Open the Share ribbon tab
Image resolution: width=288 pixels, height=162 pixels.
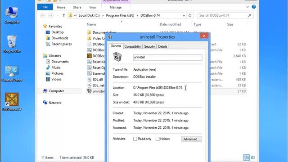(x=77, y=7)
